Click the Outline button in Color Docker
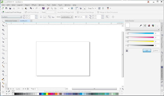 coord(156,51)
